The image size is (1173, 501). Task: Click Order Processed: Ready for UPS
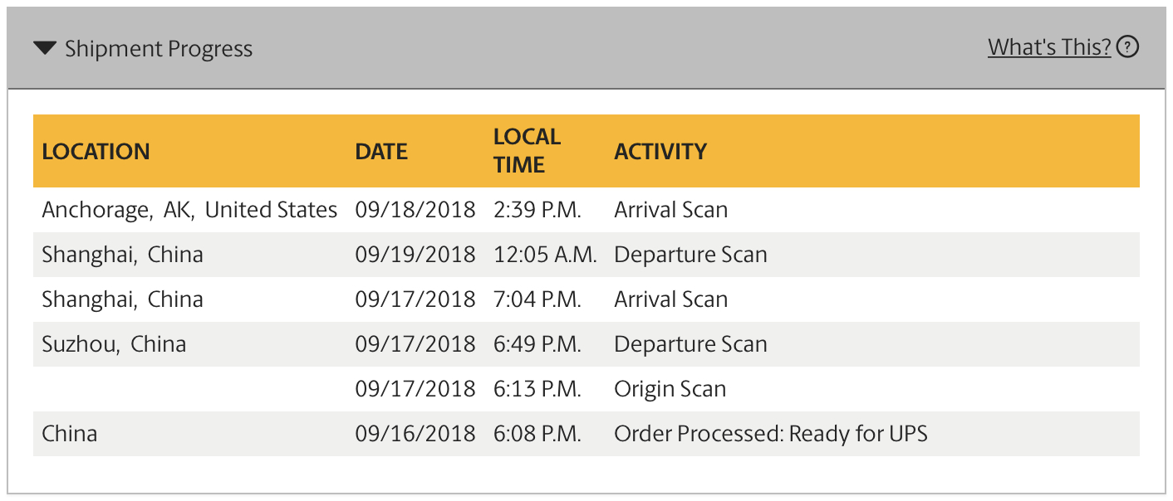[x=770, y=434]
